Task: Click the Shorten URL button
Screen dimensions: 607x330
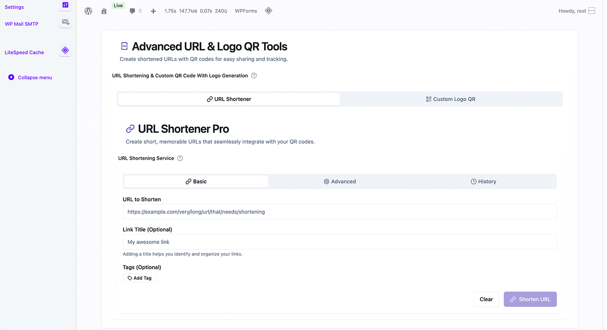Action: [x=530, y=299]
